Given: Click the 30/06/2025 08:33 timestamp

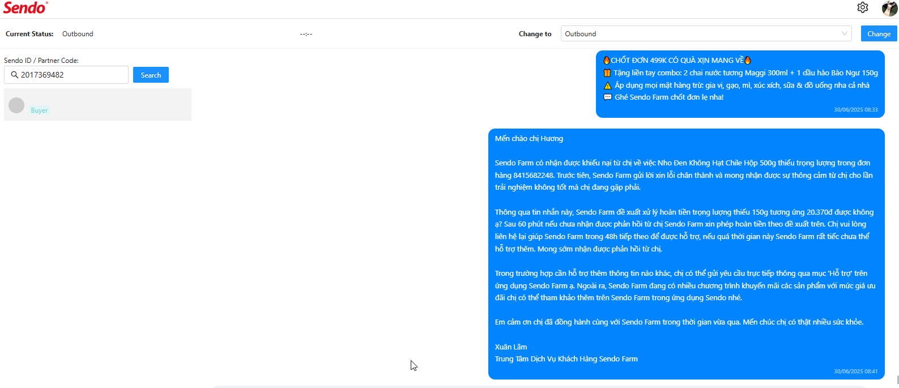Looking at the screenshot, I should point(855,110).
